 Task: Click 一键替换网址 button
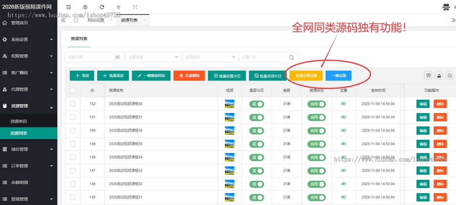tap(151, 76)
